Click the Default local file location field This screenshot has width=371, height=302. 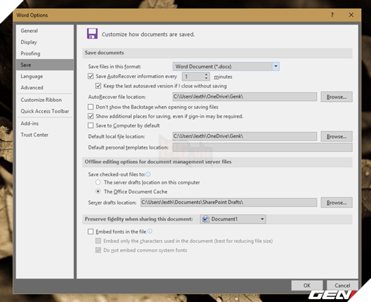point(244,136)
